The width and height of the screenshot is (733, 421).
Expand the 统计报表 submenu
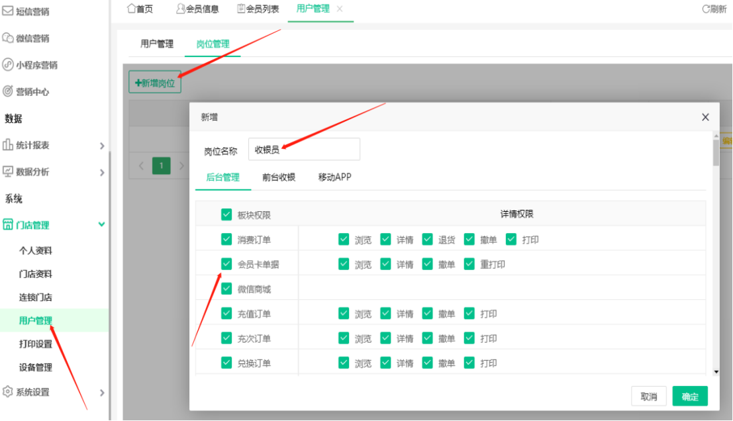[x=102, y=145]
